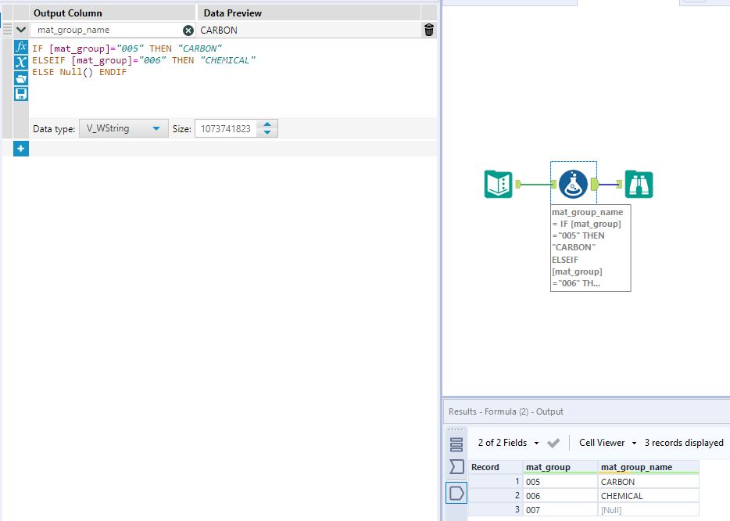Switch Results panel to data view
Viewport: 730px width, 521px height.
click(456, 493)
